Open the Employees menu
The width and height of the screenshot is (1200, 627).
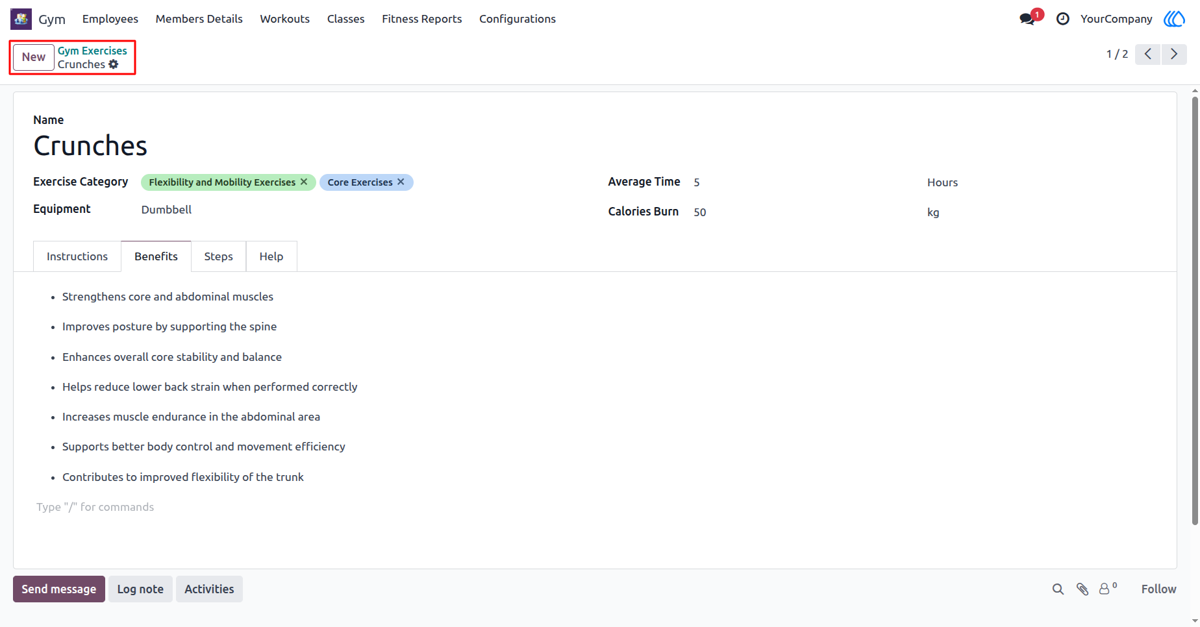pos(110,19)
